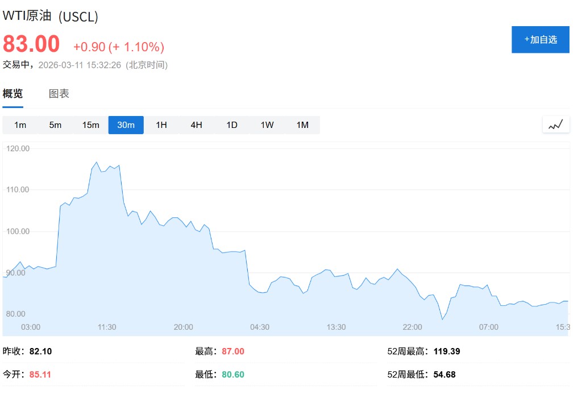This screenshot has height=406, width=582.
Task: Select the 15m interval
Action: (x=90, y=125)
